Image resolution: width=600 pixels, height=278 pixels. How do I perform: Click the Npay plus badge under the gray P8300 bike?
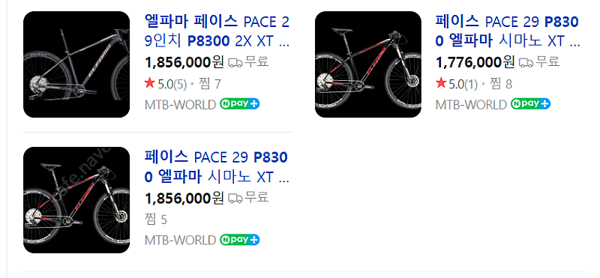239,103
